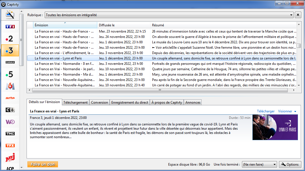Viewport: 305px width, 171px height.
Task: Click the program list vertical scrollbar thumb
Action: pyautogui.click(x=298, y=46)
